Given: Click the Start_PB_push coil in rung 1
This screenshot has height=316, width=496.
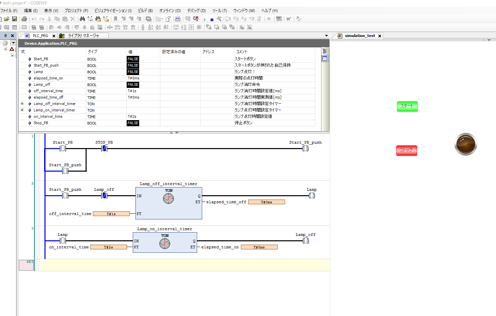Looking at the screenshot, I should click(305, 148).
